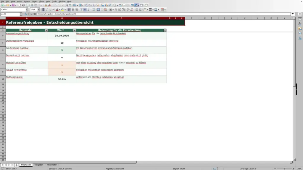Click the Cut scissors icon
Screen dimensions: 303x170
click(32, 5)
